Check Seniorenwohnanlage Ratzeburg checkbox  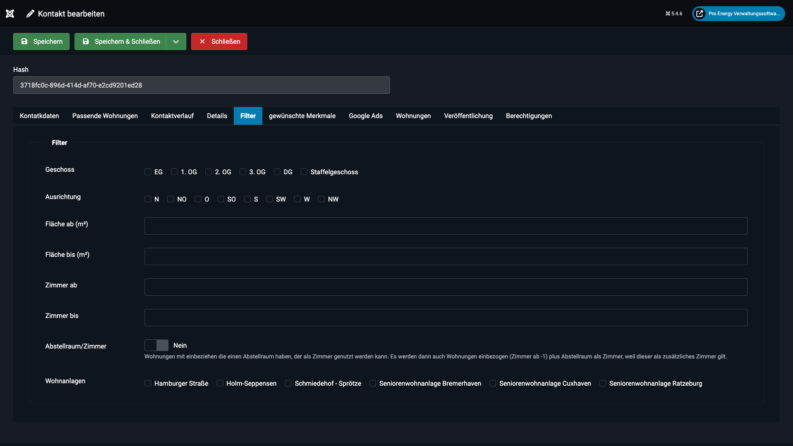point(603,383)
